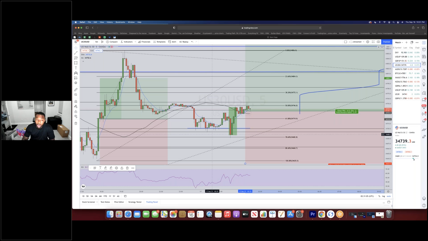This screenshot has height=241, width=428.
Task: Click the Remove drawings trash icon
Action: click(76, 123)
